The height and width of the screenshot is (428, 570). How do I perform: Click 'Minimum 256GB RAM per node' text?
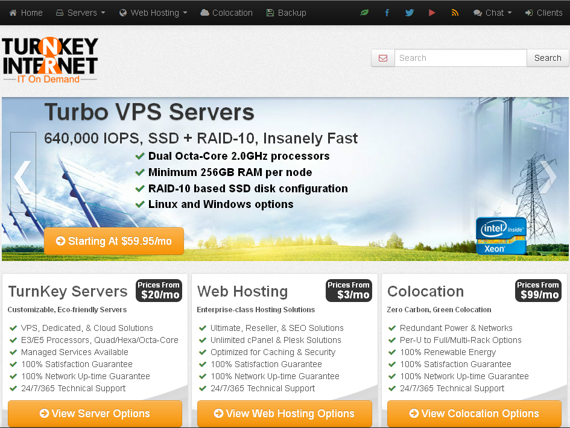point(230,172)
